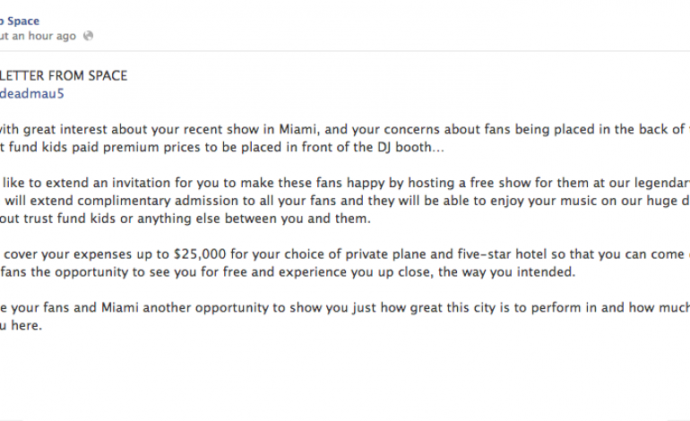Click the globe public-audience icon
Viewport: 690px width, 421px height.
coord(89,37)
